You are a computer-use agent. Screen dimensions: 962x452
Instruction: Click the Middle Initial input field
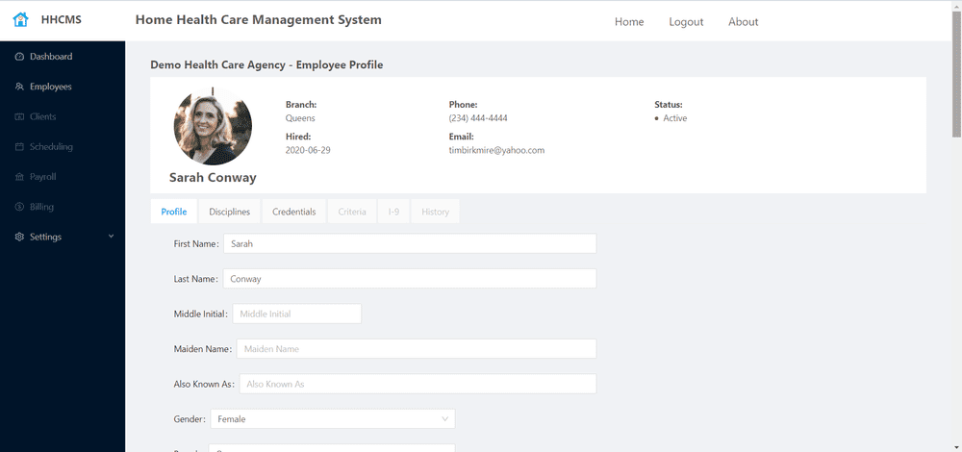[297, 314]
